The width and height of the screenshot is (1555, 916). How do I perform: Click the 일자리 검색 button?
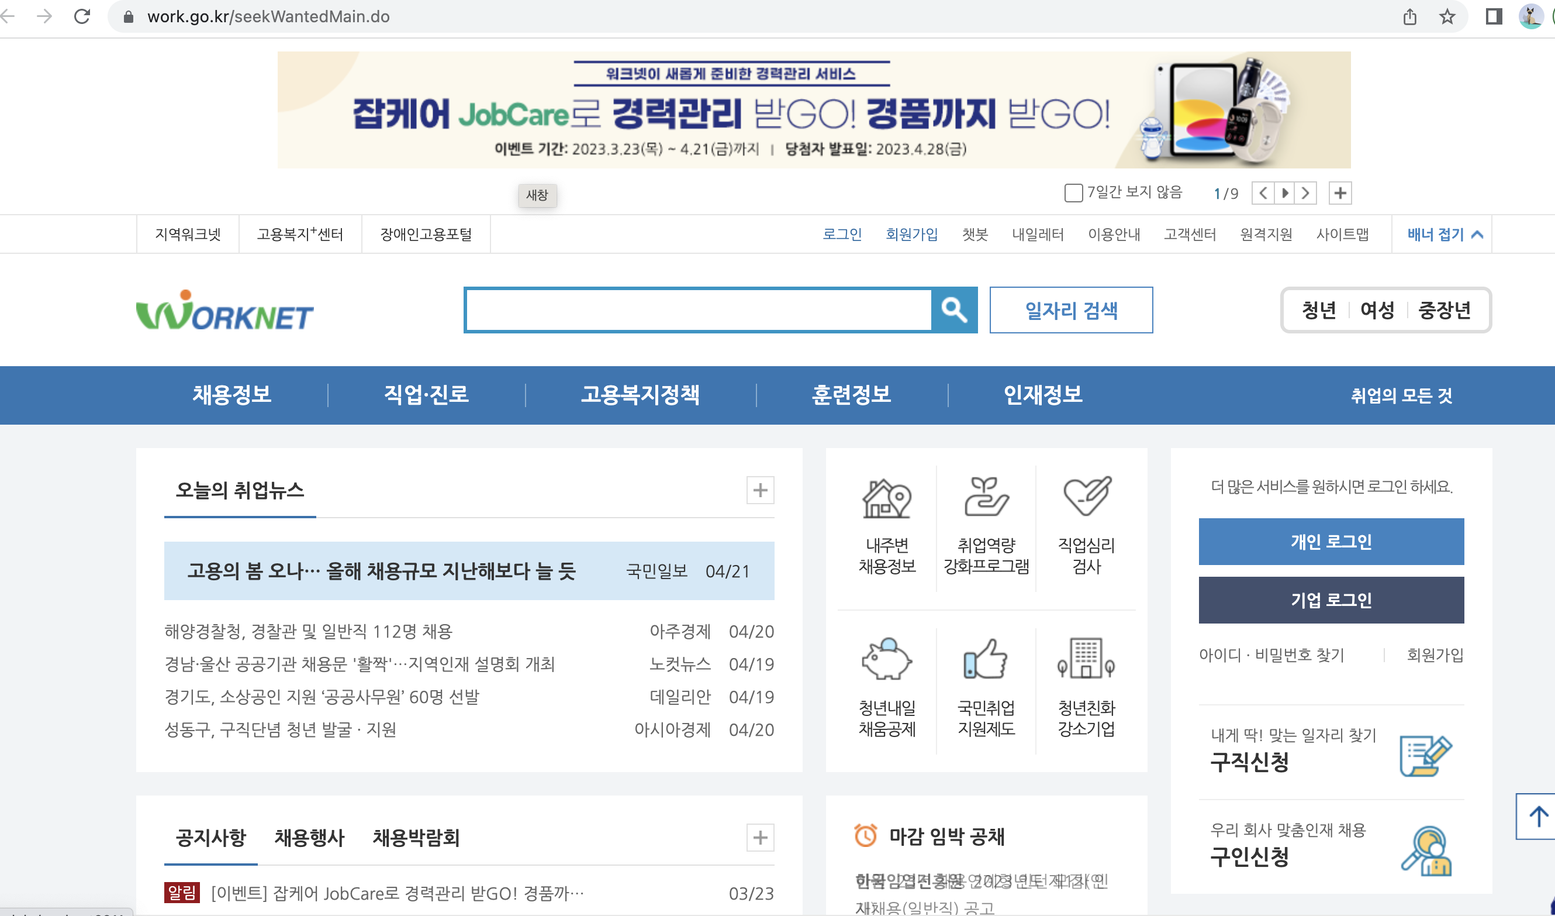click(x=1070, y=310)
